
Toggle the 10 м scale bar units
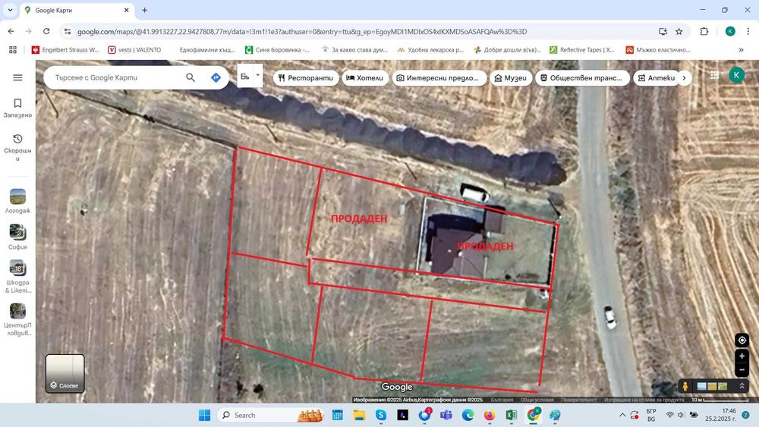pos(721,400)
